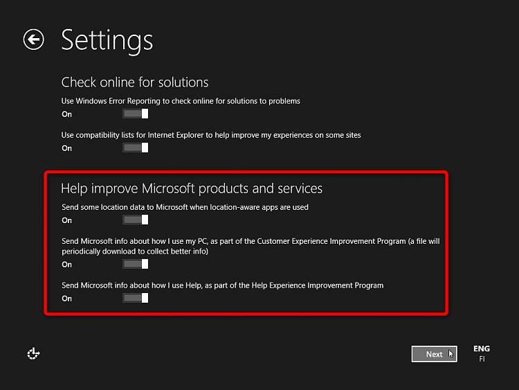Click the Settings page title
Screen dimensions: 519x390
(x=107, y=41)
